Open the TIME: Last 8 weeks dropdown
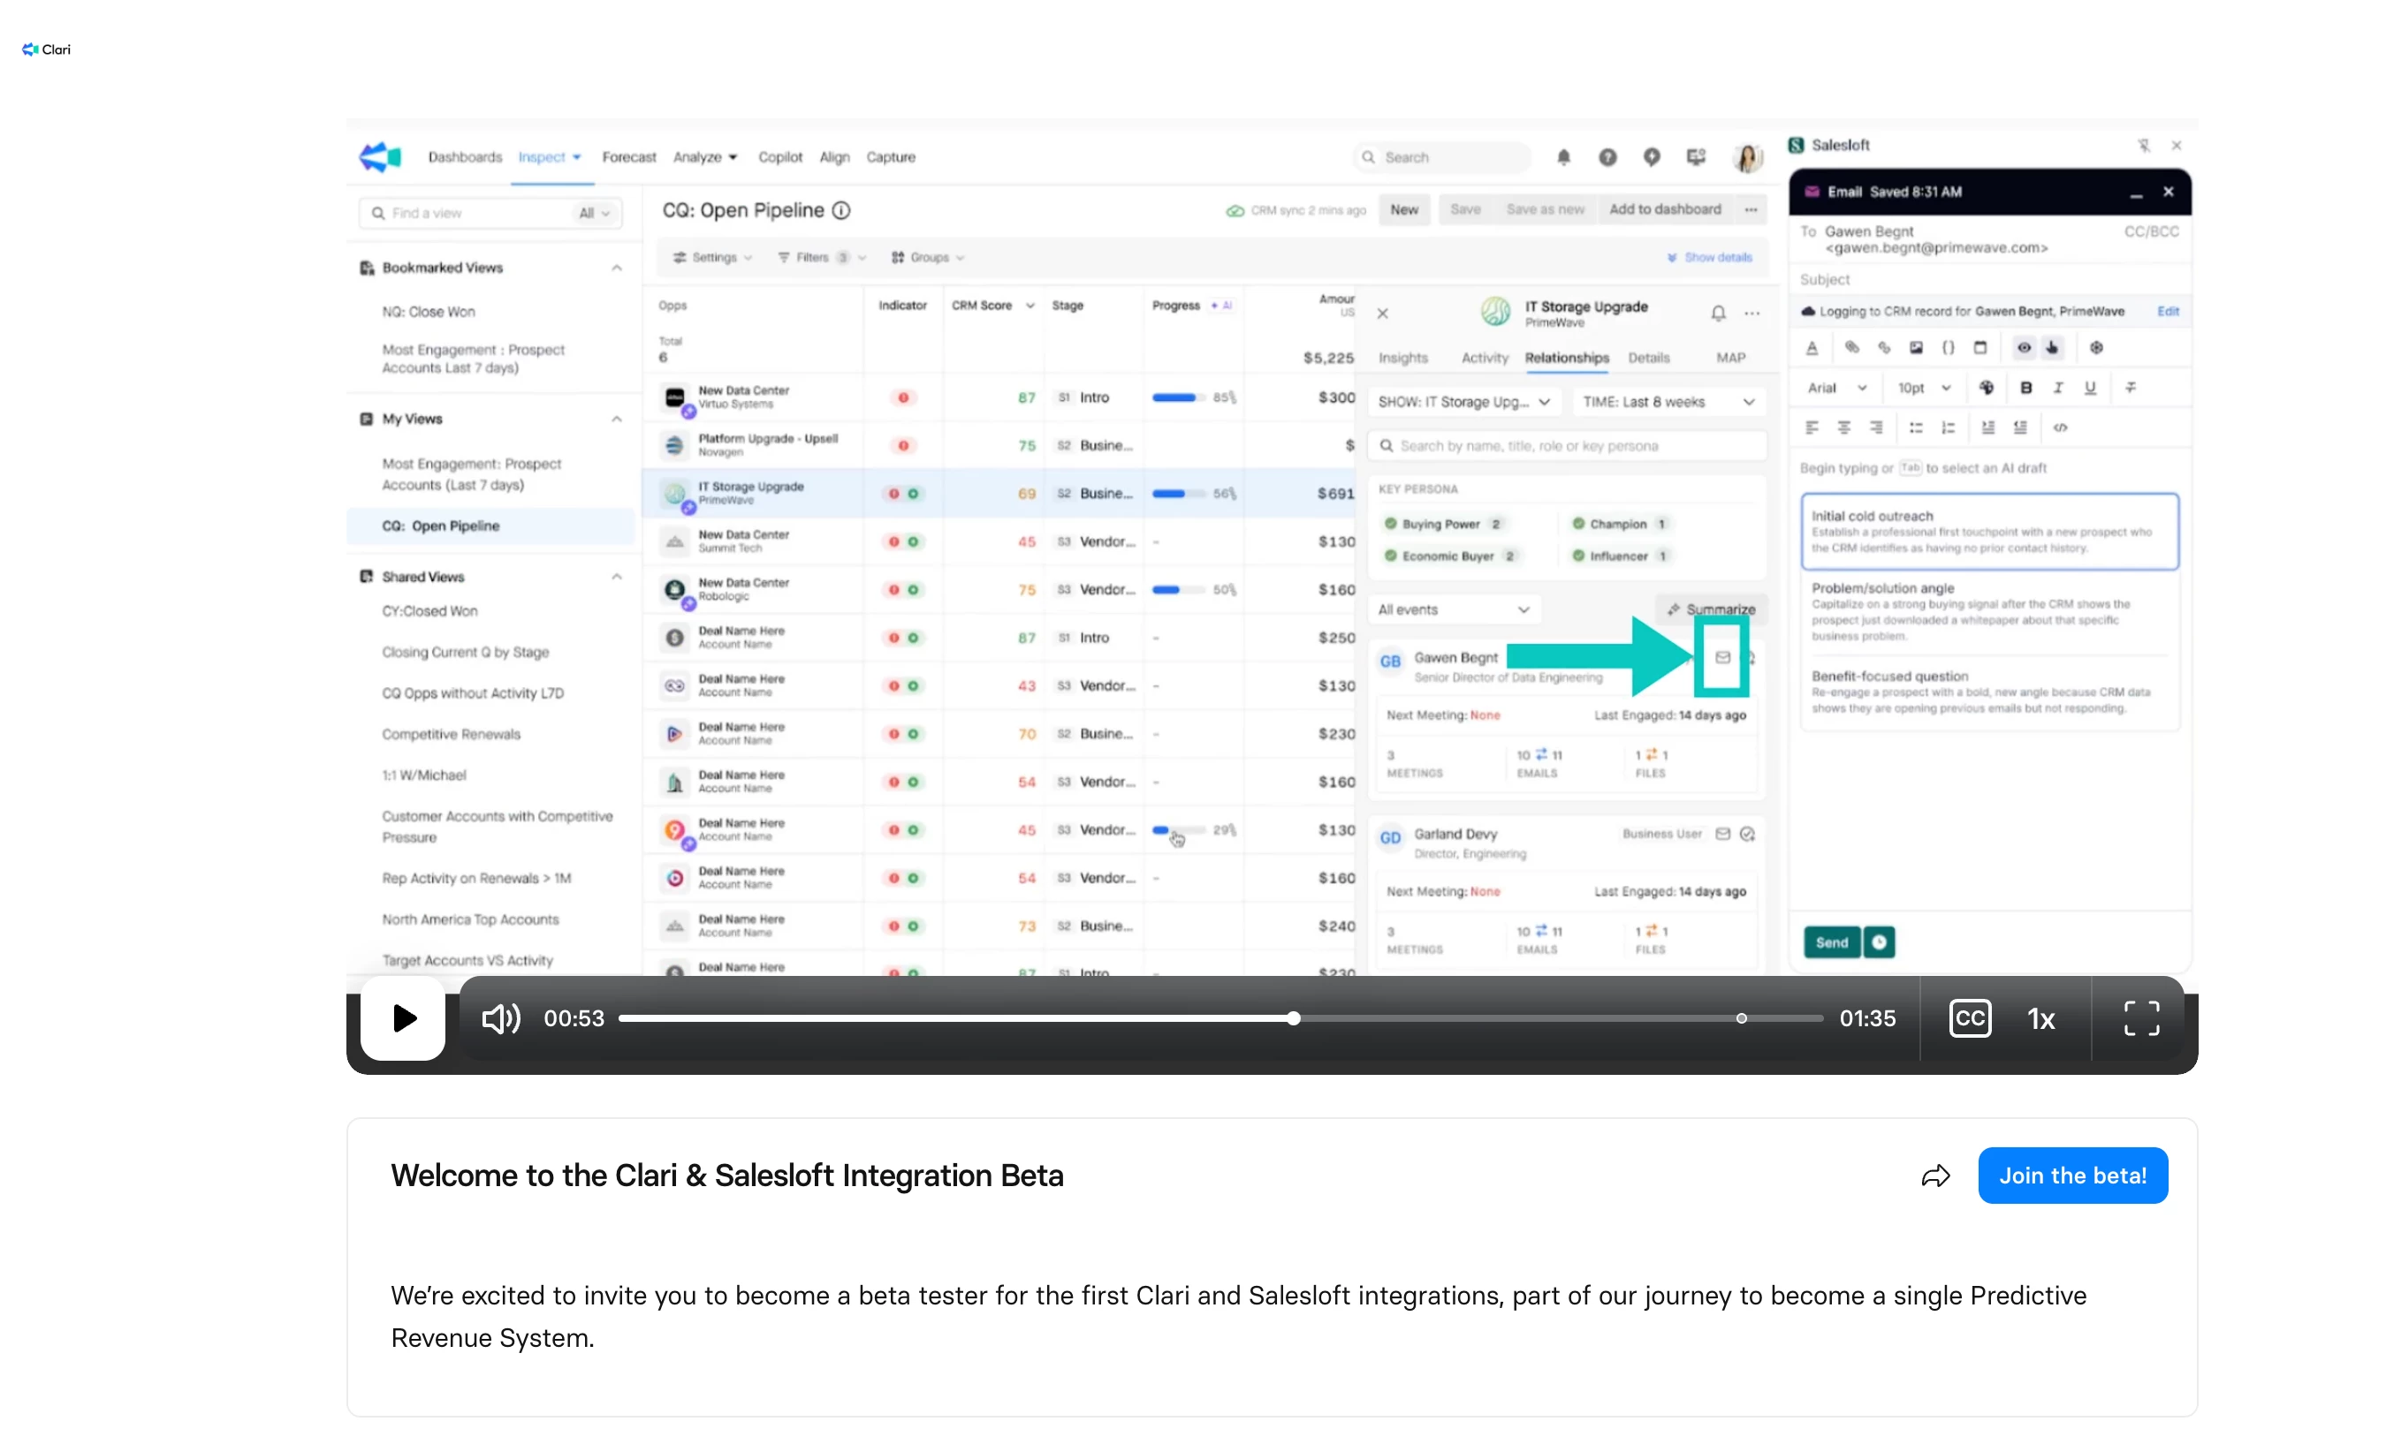Image resolution: width=2386 pixels, height=1429 pixels. click(x=1668, y=402)
